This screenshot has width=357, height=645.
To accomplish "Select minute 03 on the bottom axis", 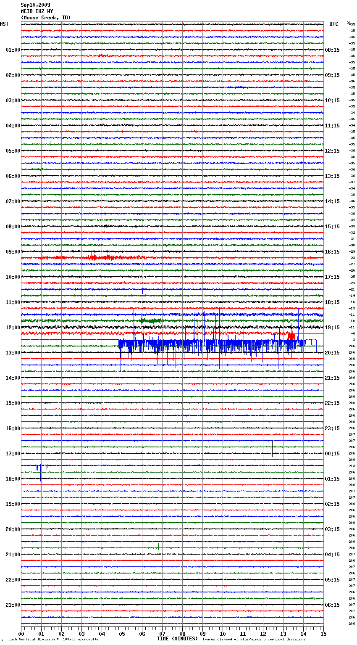I will tap(81, 634).
